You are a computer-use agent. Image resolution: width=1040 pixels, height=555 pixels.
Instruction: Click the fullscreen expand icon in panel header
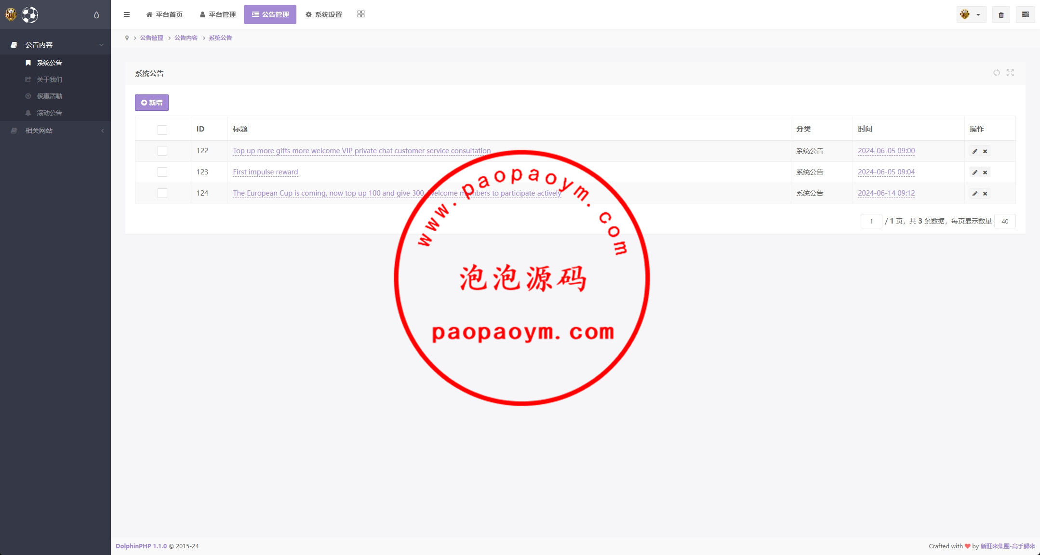click(1010, 73)
